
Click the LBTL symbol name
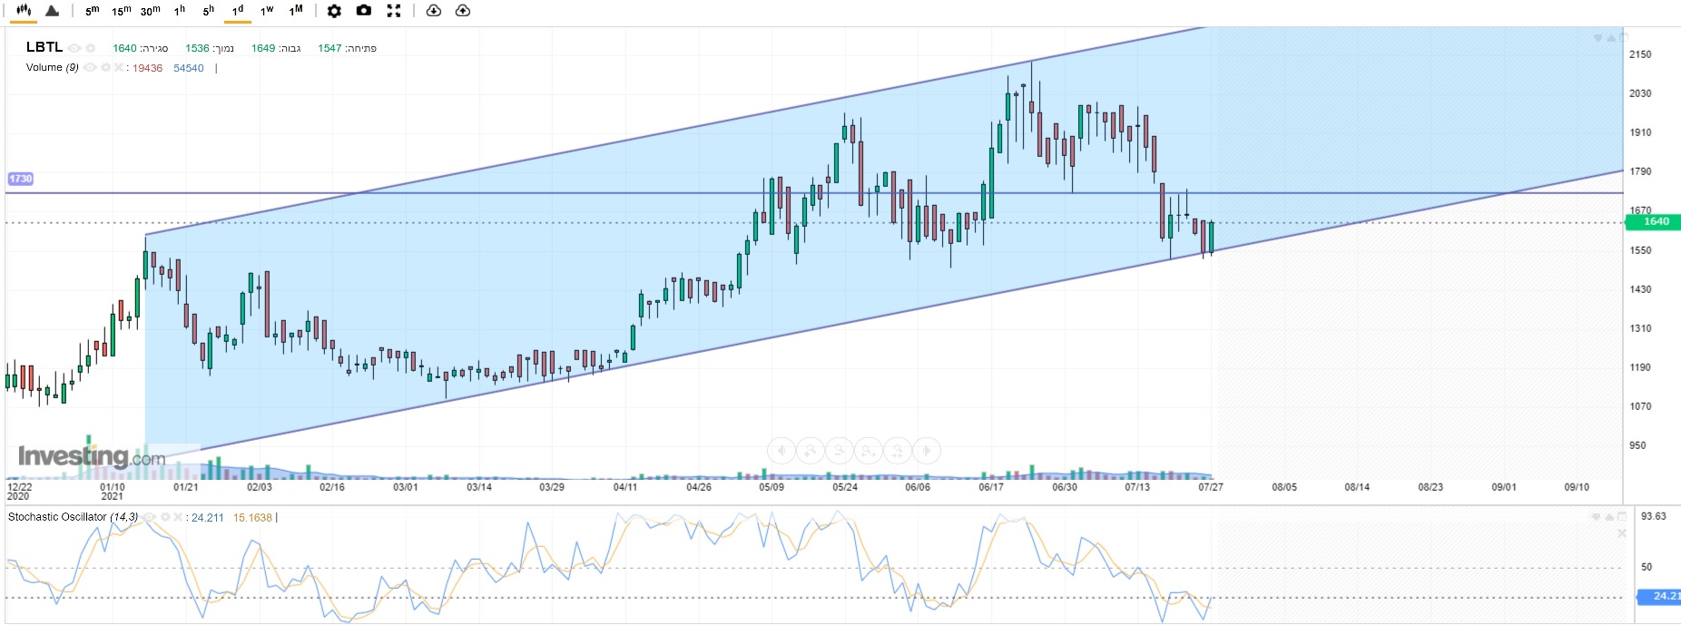44,47
